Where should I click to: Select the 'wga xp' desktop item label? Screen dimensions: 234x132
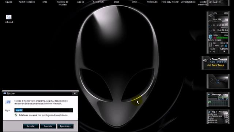[80, 2]
